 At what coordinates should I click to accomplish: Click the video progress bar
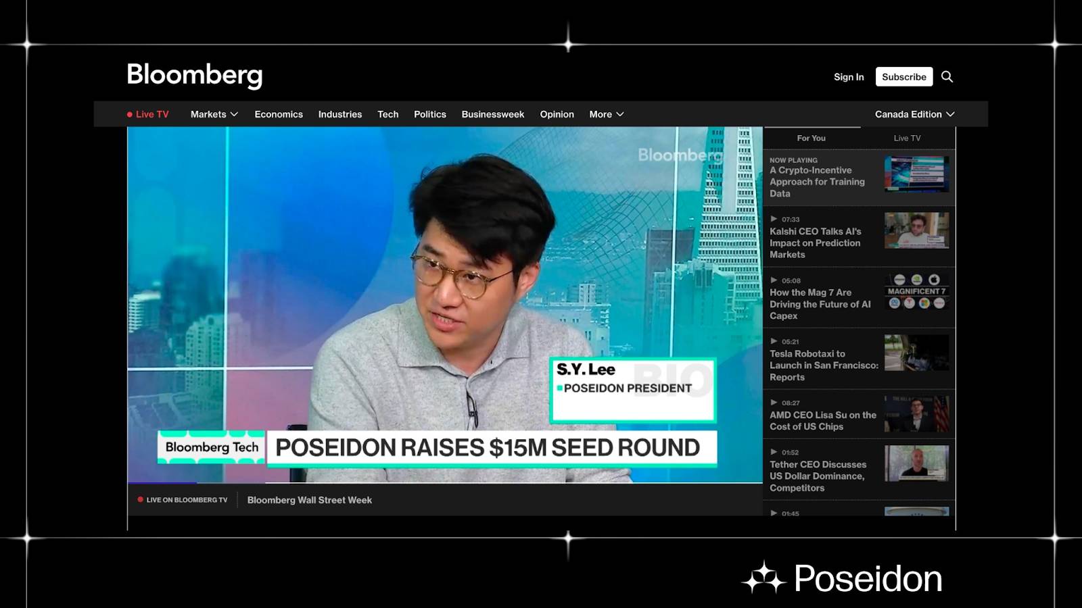(445, 482)
